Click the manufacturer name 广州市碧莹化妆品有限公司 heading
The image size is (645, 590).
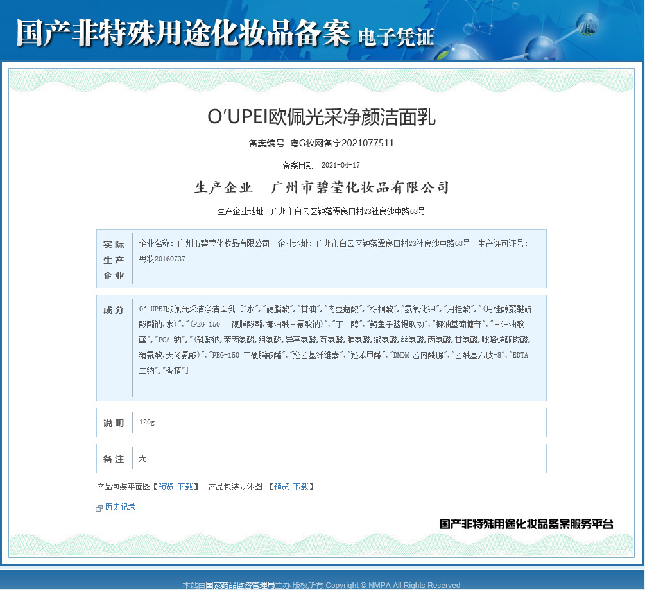[x=359, y=187]
